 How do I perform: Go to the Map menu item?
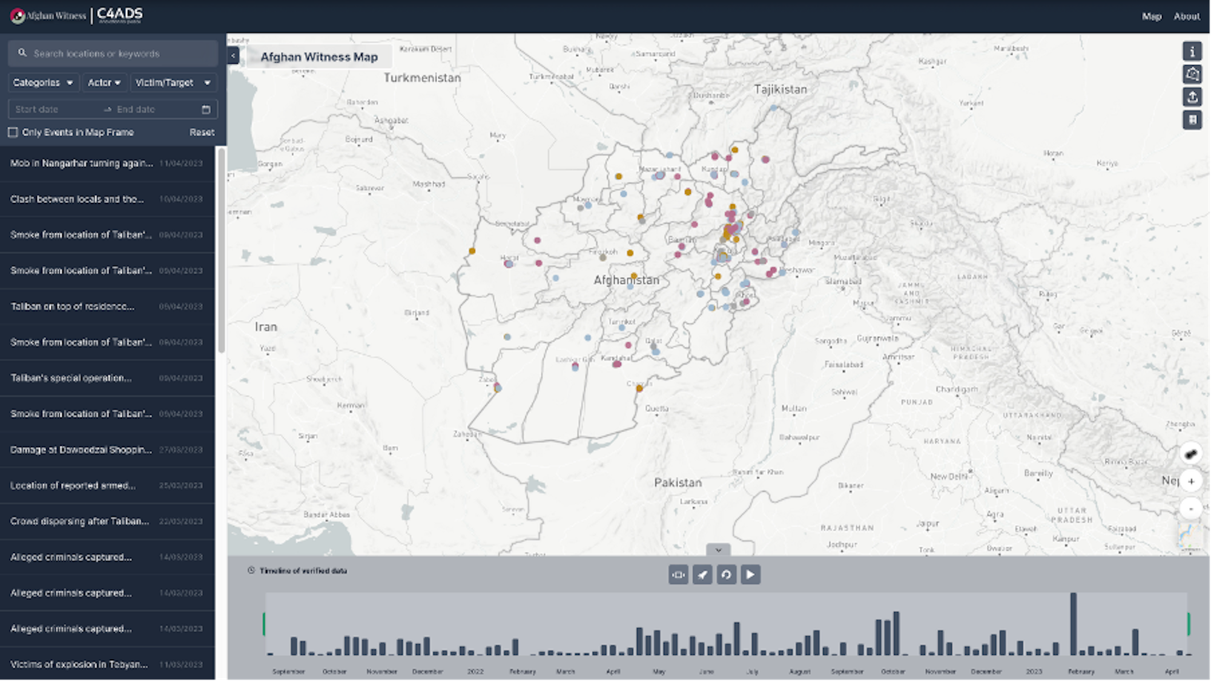(x=1151, y=16)
